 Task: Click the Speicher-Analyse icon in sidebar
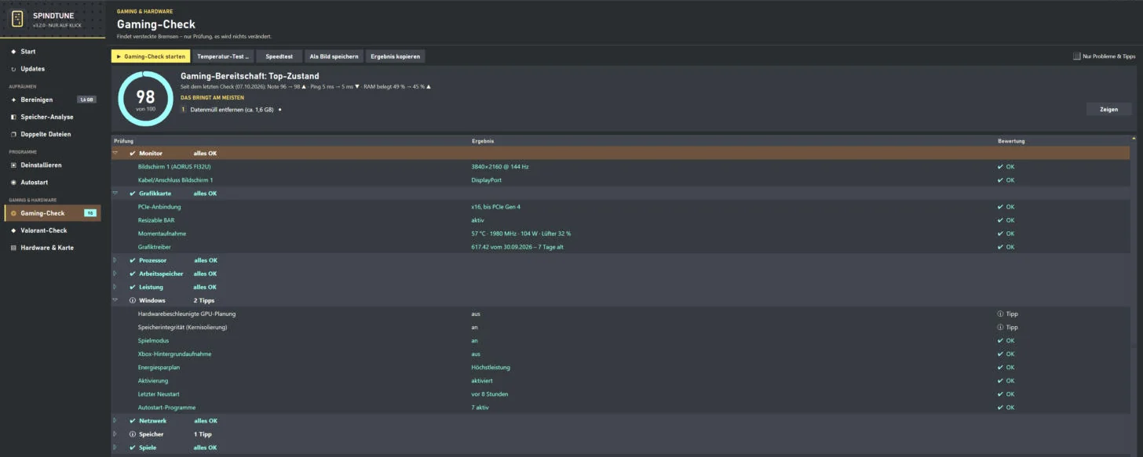point(13,117)
